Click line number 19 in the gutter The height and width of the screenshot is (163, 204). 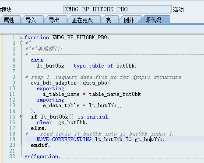tap(12, 139)
